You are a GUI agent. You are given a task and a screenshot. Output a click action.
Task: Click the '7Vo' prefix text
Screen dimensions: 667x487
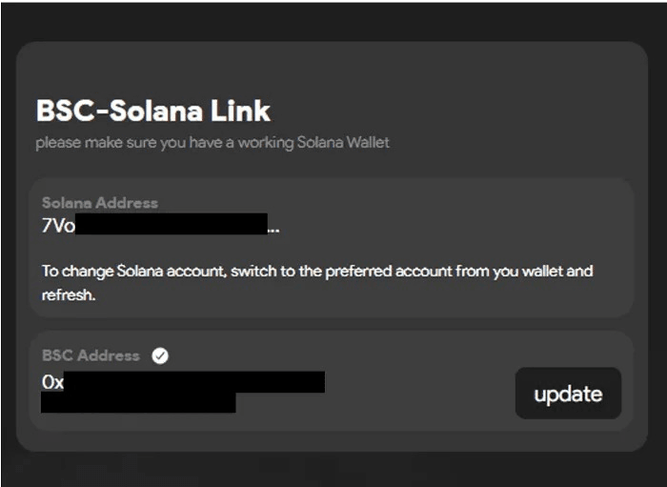tap(58, 227)
